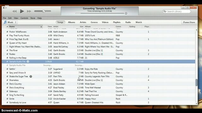
Task: Open the Music library selector dropdown
Action: click(10, 22)
